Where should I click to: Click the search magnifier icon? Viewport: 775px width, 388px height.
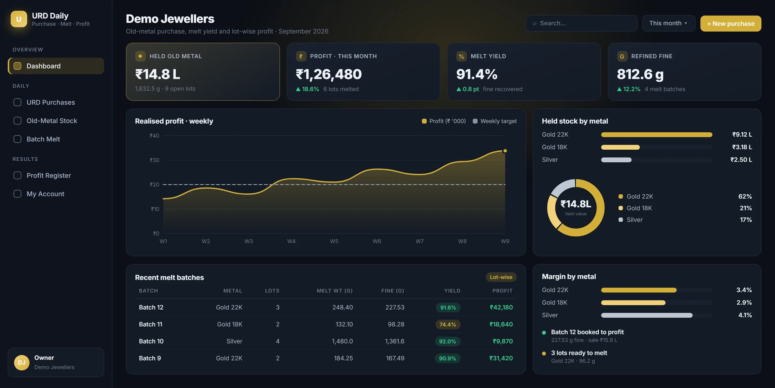[535, 24]
